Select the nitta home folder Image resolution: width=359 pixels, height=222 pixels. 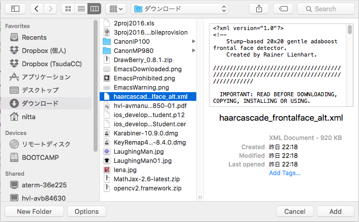click(x=29, y=117)
